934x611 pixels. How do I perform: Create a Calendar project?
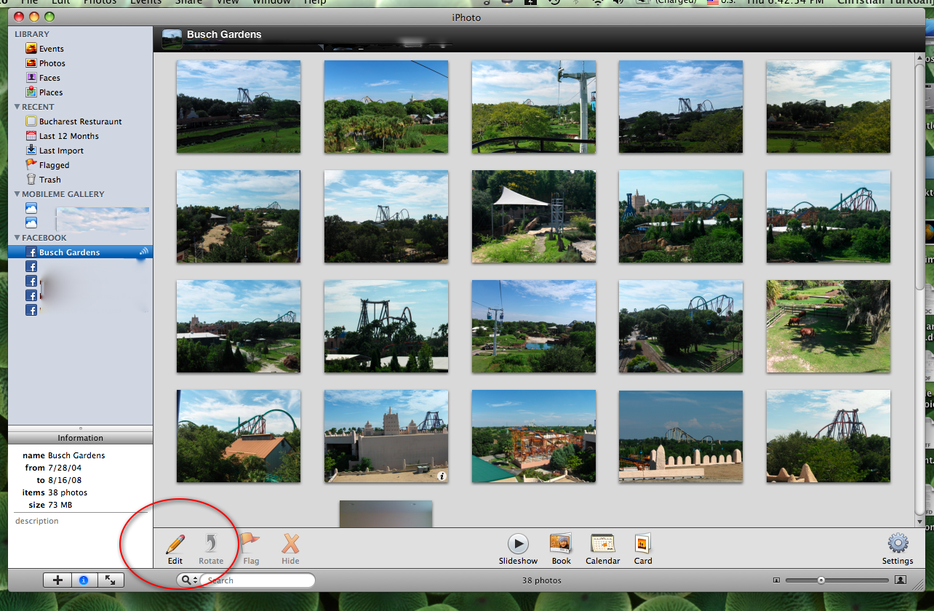[x=603, y=549]
